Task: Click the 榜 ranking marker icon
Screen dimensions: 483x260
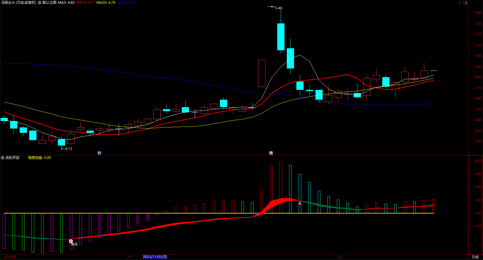Action: (x=271, y=153)
